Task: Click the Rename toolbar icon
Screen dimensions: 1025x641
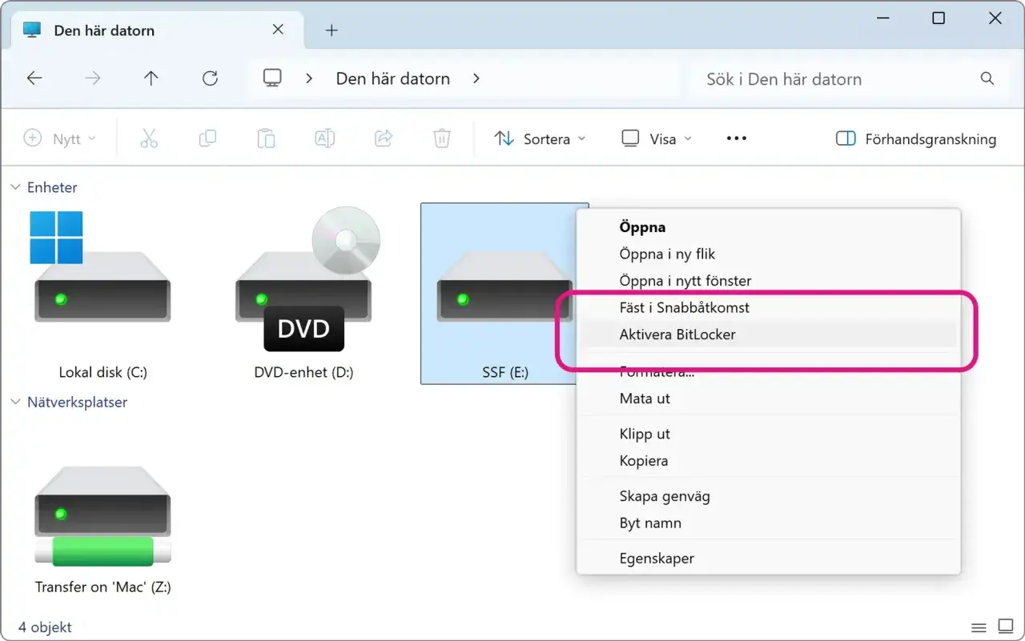Action: pyautogui.click(x=324, y=138)
